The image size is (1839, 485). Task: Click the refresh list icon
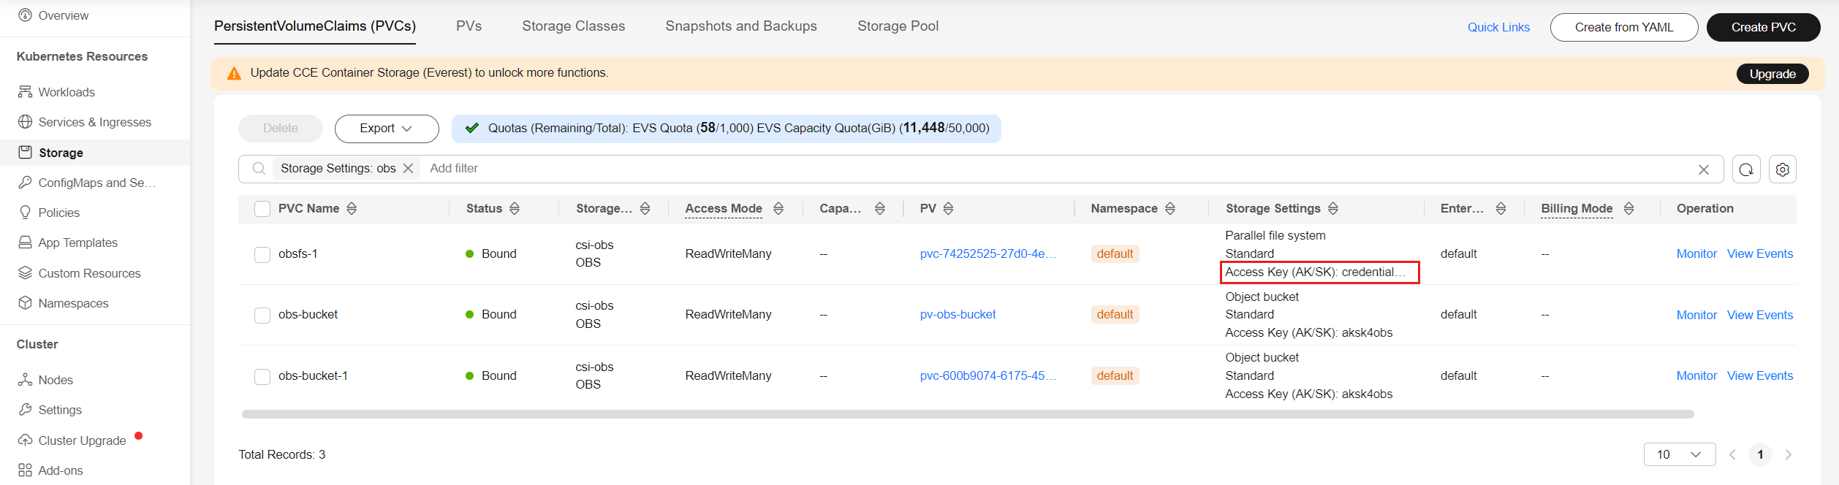click(x=1746, y=169)
